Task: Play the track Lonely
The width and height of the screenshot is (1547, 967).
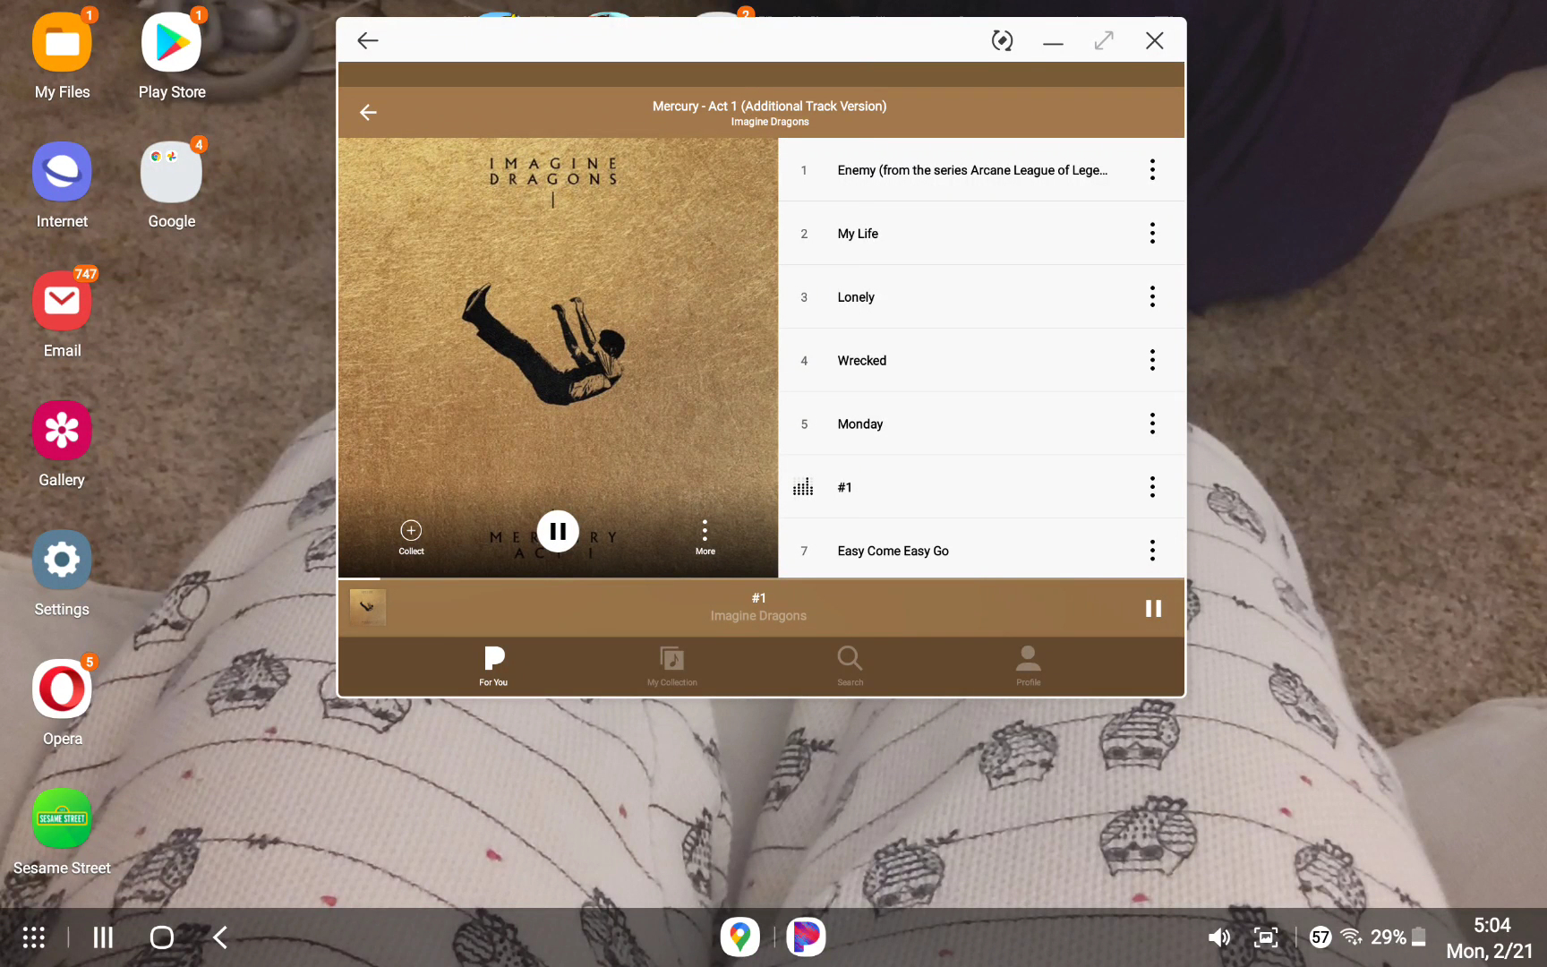Action: coord(856,297)
